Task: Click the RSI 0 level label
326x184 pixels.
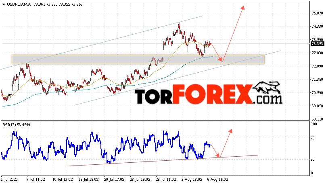Action: pos(311,173)
